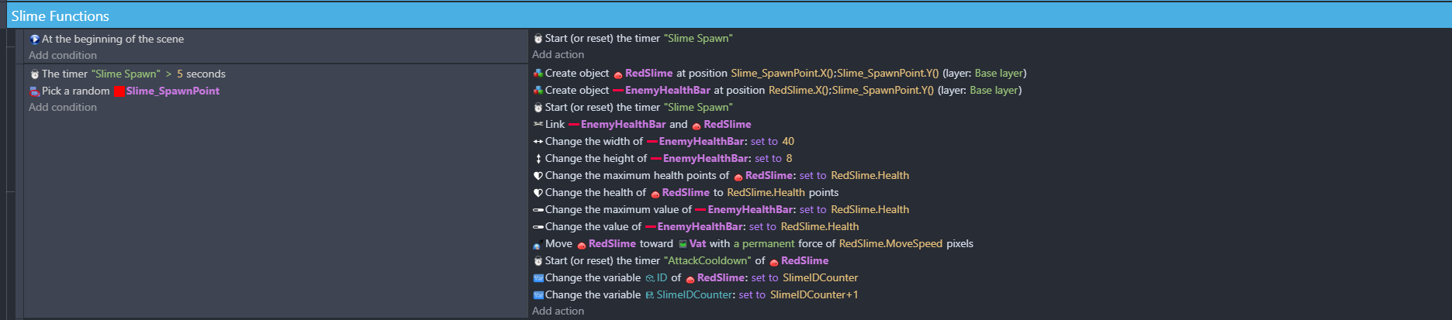Click the 'Pick a random' condition icon
The height and width of the screenshot is (320, 1452).
(34, 91)
